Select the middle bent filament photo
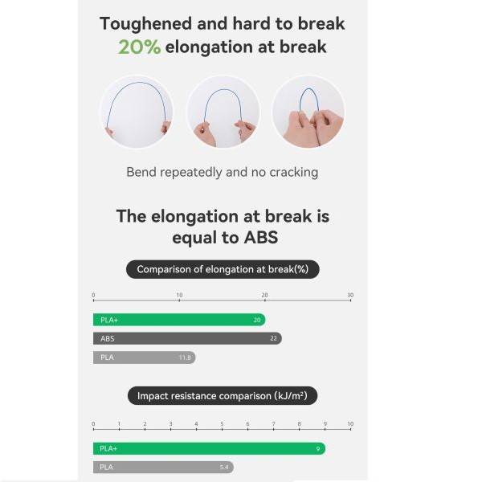 (223, 112)
